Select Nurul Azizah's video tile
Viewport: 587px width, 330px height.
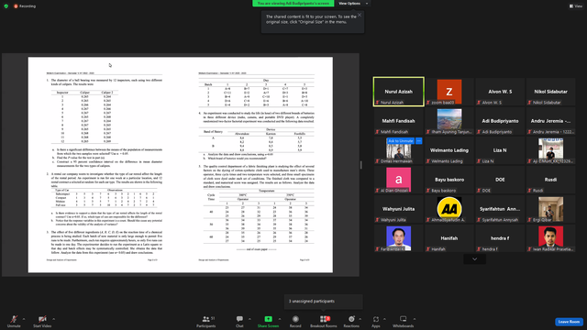point(399,92)
